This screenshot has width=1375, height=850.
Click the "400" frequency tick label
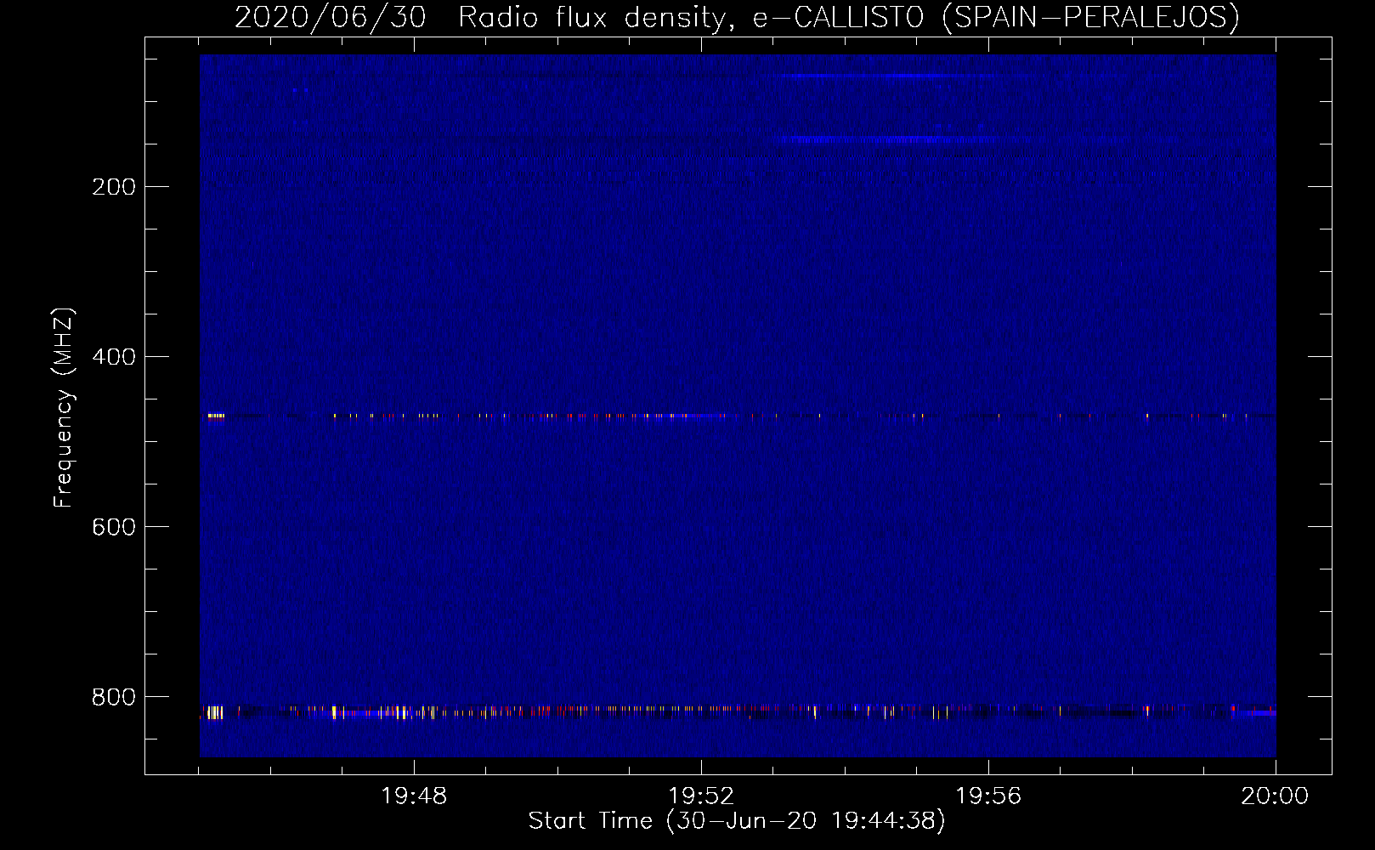click(114, 357)
